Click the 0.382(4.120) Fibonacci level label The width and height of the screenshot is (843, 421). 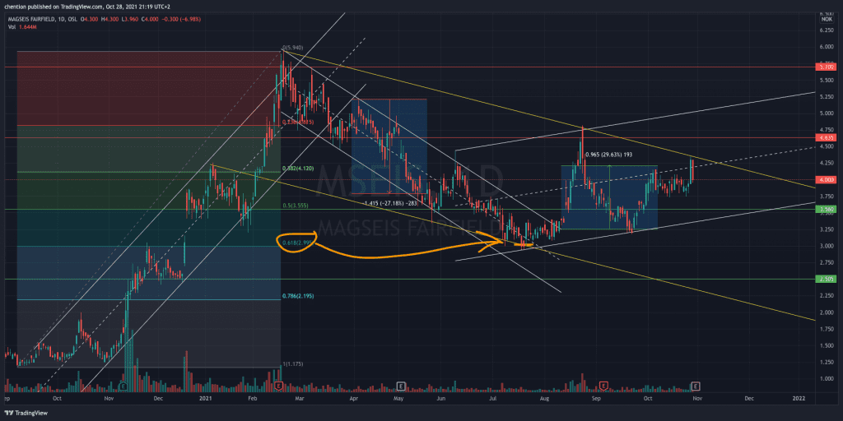[298, 169]
